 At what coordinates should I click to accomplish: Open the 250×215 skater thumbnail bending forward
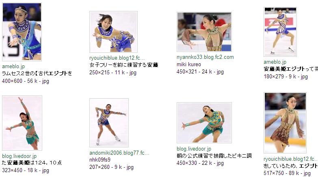pyautogui.click(x=113, y=32)
